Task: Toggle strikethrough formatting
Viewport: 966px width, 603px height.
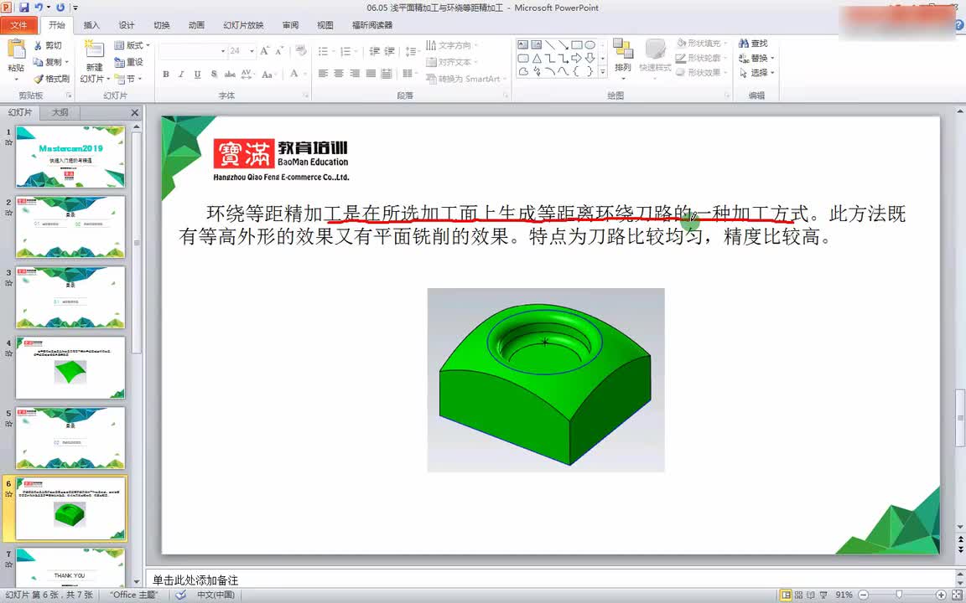Action: pos(230,75)
